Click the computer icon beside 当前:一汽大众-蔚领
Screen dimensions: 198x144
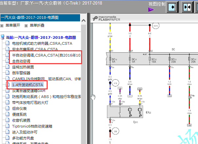tap(3, 37)
